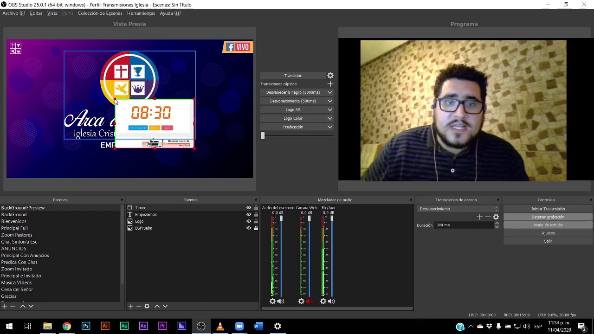Remove scene transition with minus icon
Viewport: 594px width, 334px height.
click(487, 217)
